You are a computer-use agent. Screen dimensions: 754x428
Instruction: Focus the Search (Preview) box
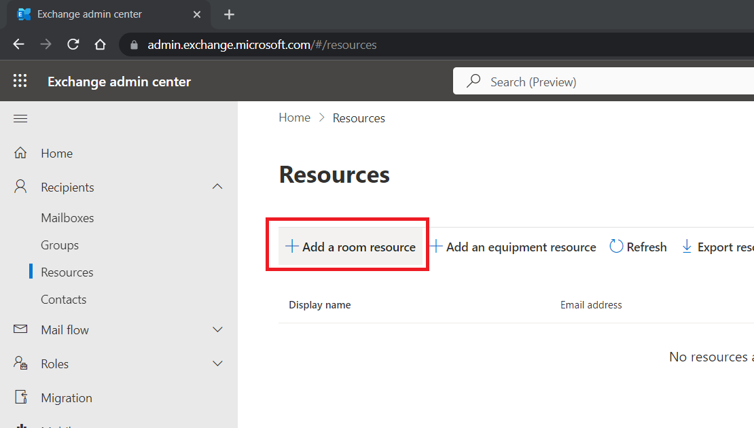coord(603,82)
